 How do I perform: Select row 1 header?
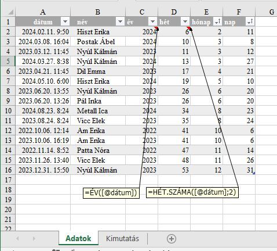[8, 21]
